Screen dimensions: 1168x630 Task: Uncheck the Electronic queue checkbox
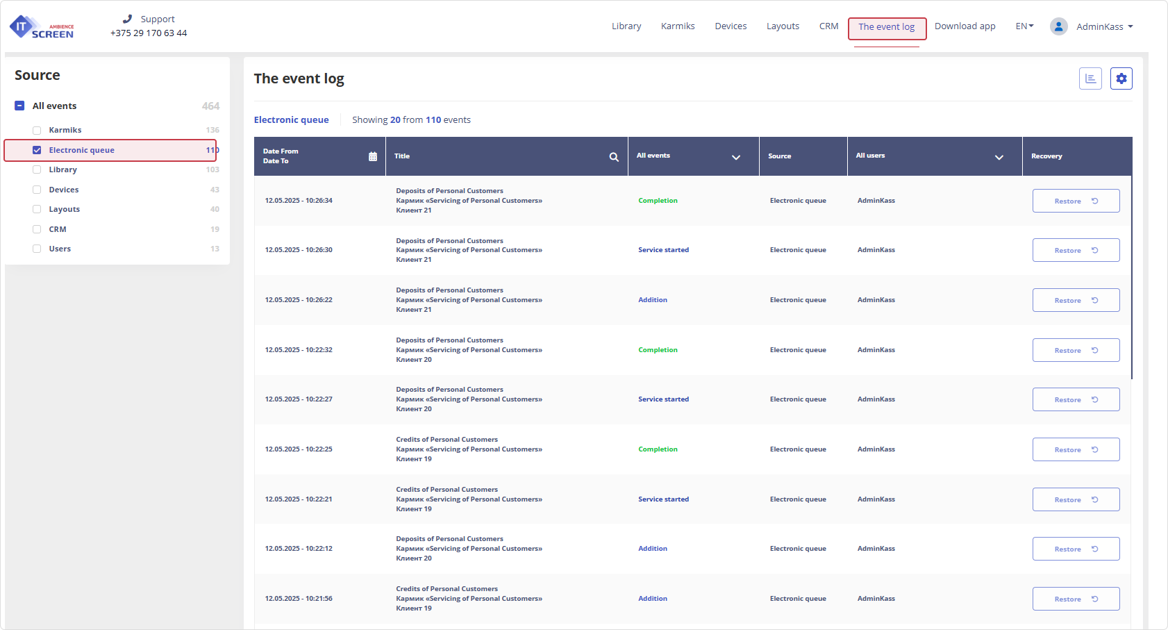[x=37, y=150]
